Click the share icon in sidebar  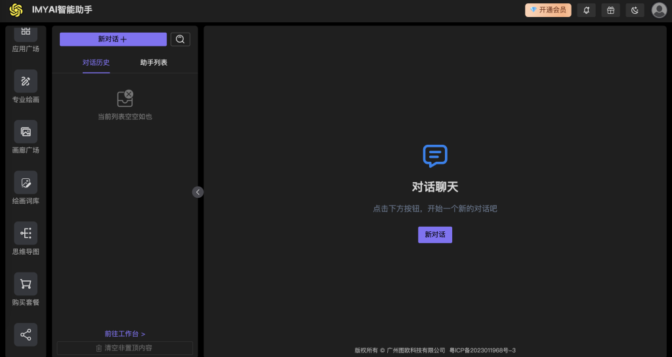point(26,334)
